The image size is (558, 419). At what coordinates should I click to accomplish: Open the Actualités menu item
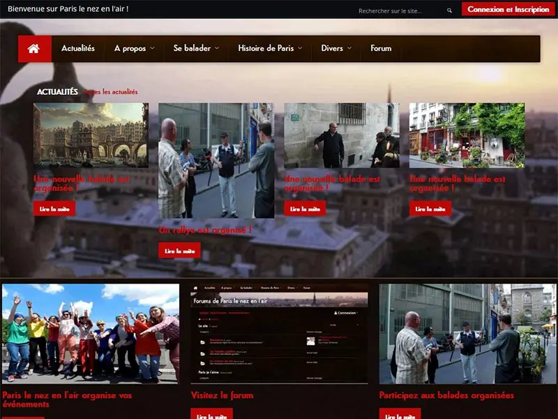[78, 49]
